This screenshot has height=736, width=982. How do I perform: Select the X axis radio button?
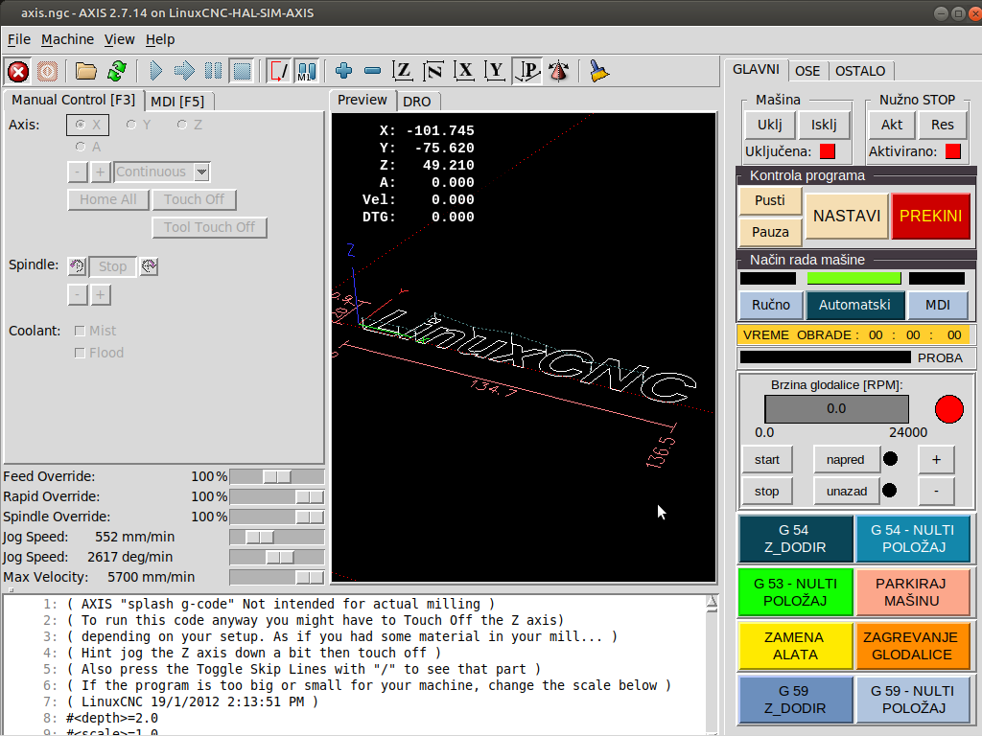87,126
